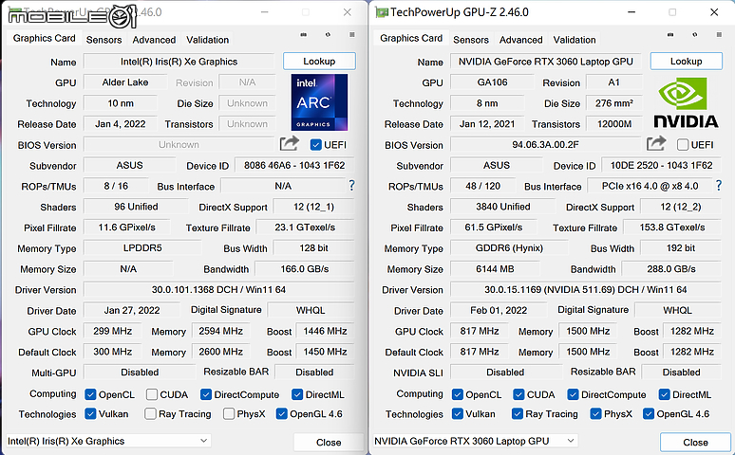Click Lookup button in Intel window

pos(319,62)
